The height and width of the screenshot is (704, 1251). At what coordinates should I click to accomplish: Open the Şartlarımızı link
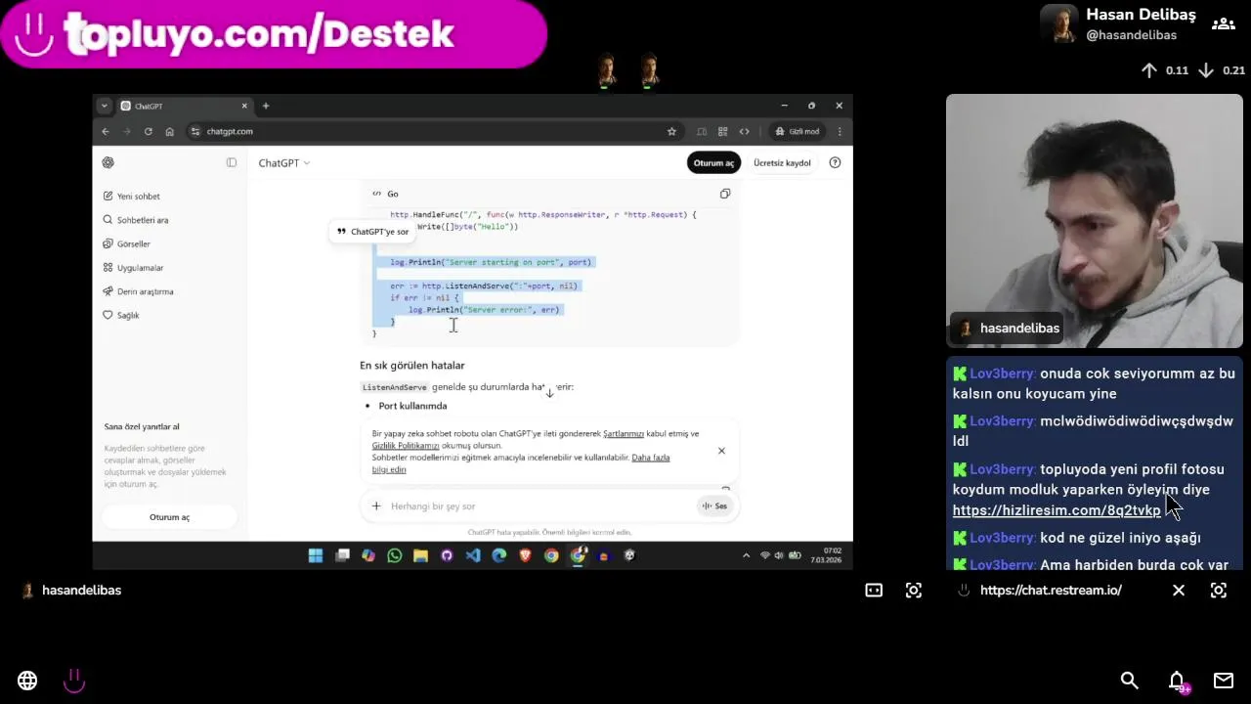[x=624, y=433]
